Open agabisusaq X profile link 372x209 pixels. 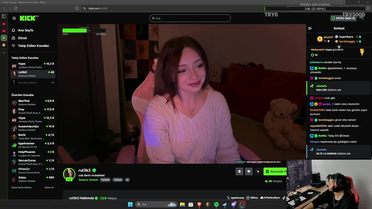click(235, 198)
